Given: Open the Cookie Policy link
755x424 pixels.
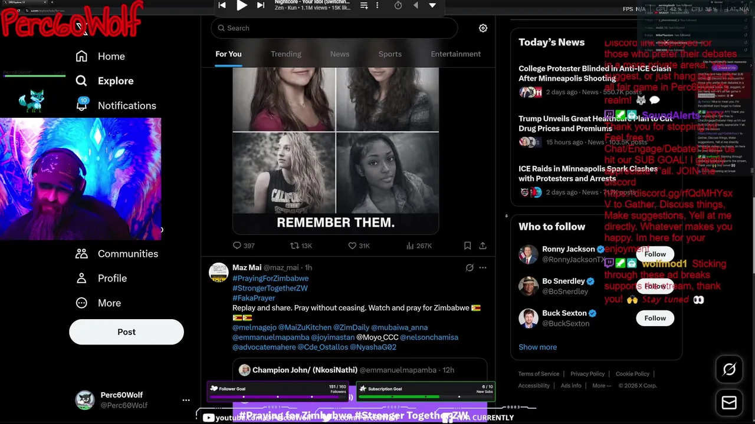Looking at the screenshot, I should click(632, 374).
